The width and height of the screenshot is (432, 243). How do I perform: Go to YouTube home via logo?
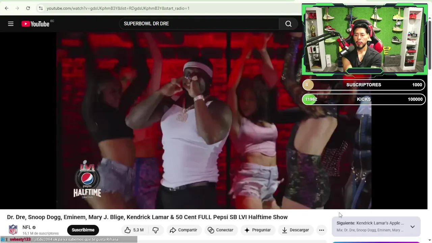pyautogui.click(x=35, y=24)
